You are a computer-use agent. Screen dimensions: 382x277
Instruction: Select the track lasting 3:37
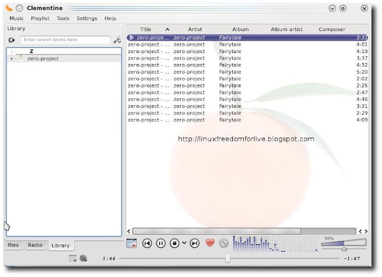[247, 58]
